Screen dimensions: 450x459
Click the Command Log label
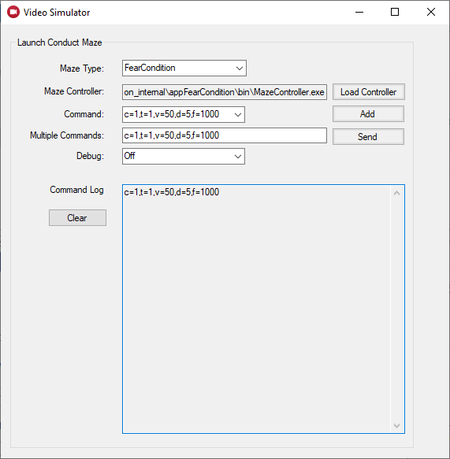76,190
